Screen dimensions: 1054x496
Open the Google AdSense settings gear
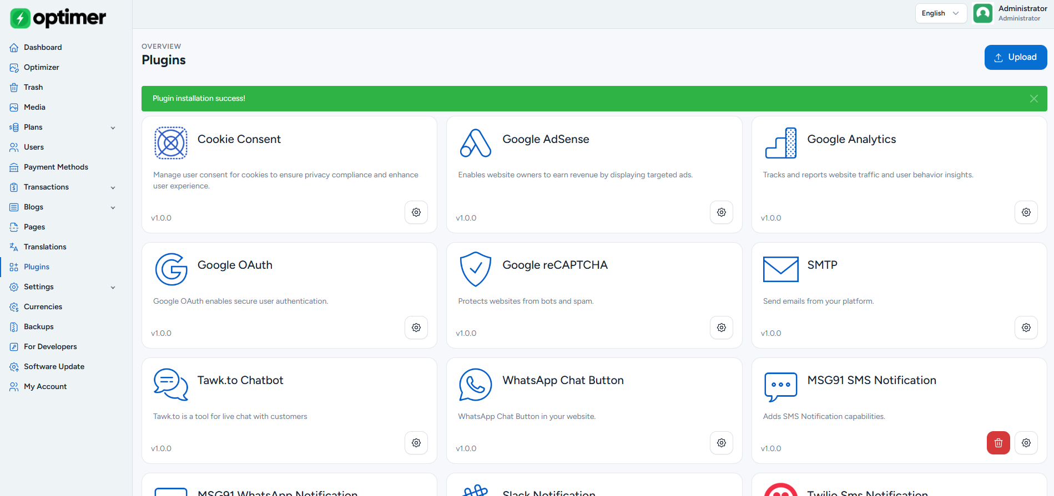click(x=722, y=212)
